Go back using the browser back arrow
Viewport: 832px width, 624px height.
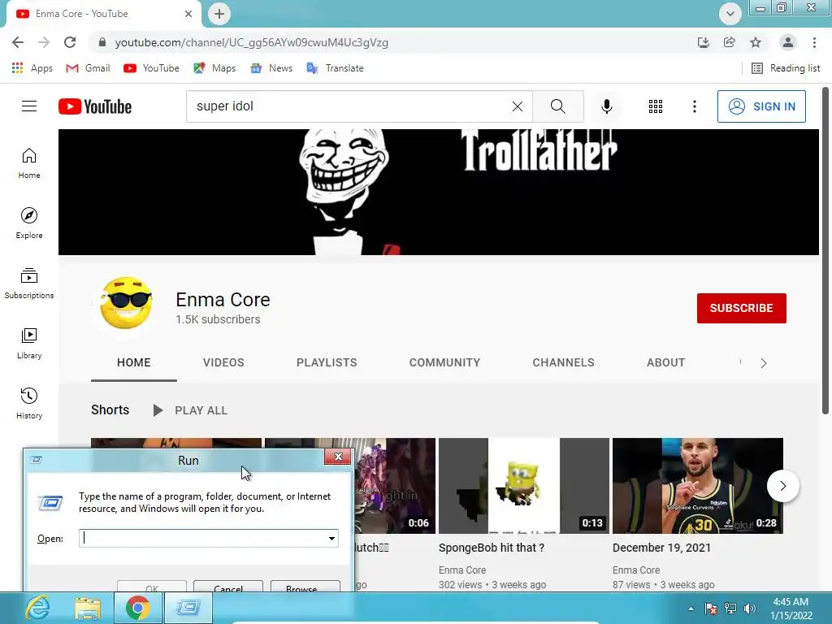pyautogui.click(x=18, y=42)
